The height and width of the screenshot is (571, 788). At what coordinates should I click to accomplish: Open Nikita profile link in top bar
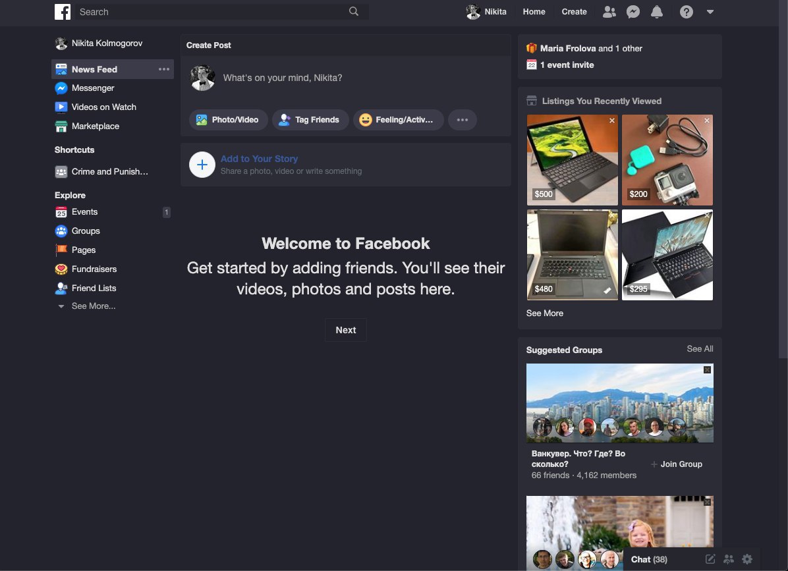(x=486, y=12)
